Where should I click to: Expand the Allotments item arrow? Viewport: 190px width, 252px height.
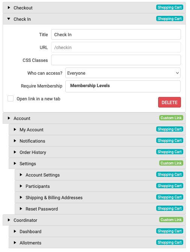pos(15,243)
